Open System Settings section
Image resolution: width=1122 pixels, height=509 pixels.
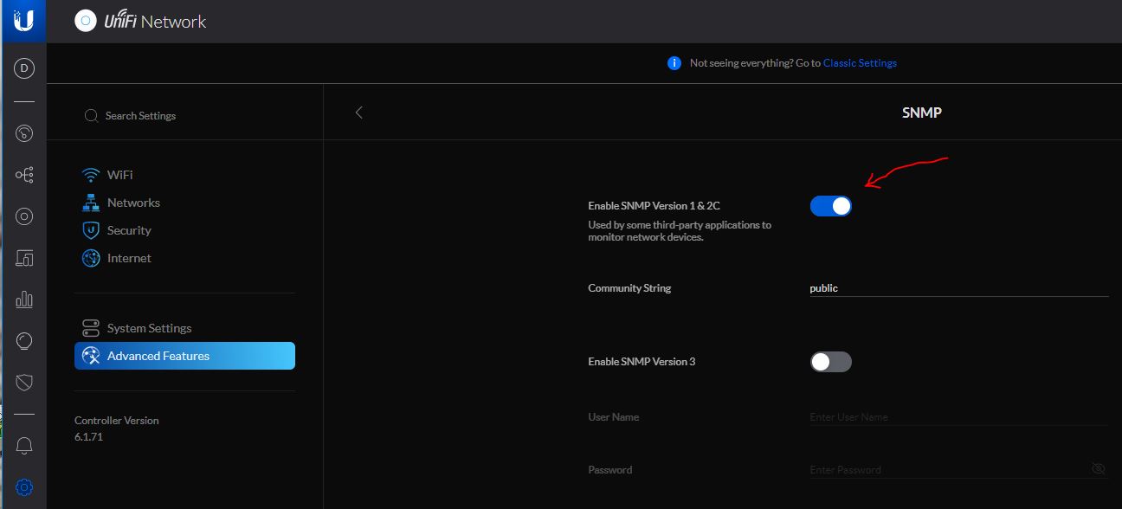tap(137, 328)
